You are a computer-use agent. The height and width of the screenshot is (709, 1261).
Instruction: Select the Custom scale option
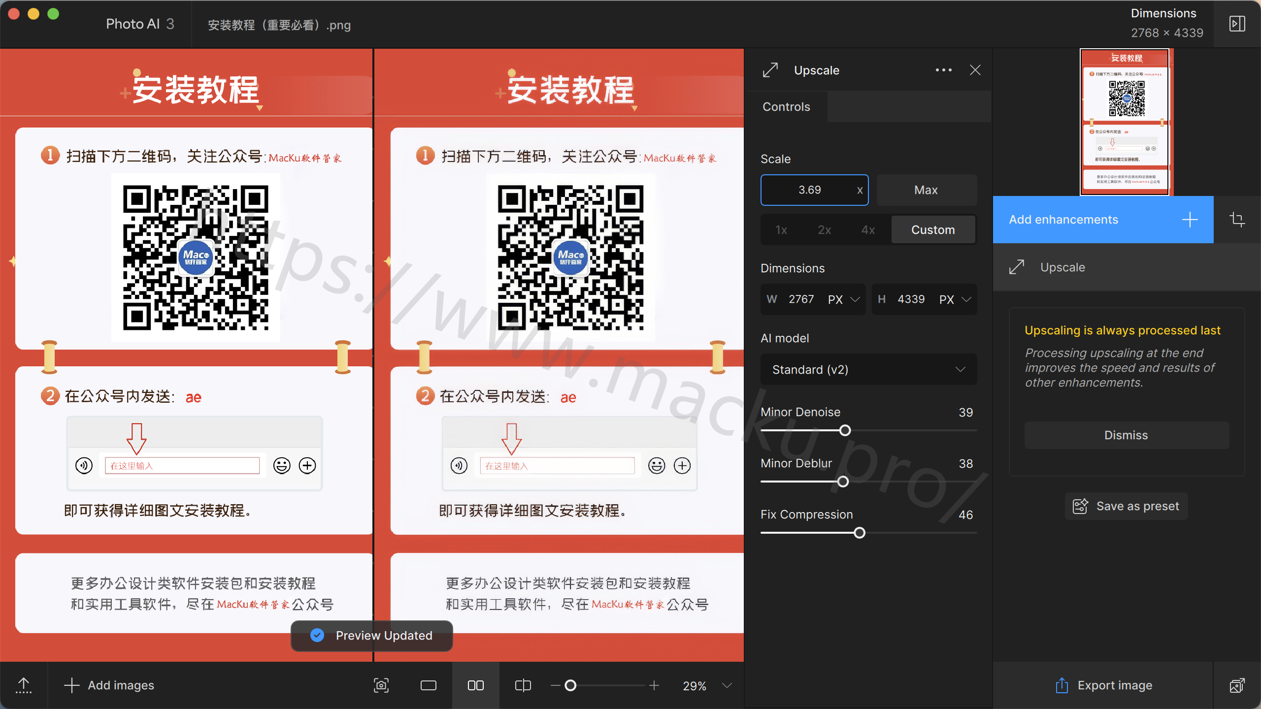coord(933,230)
